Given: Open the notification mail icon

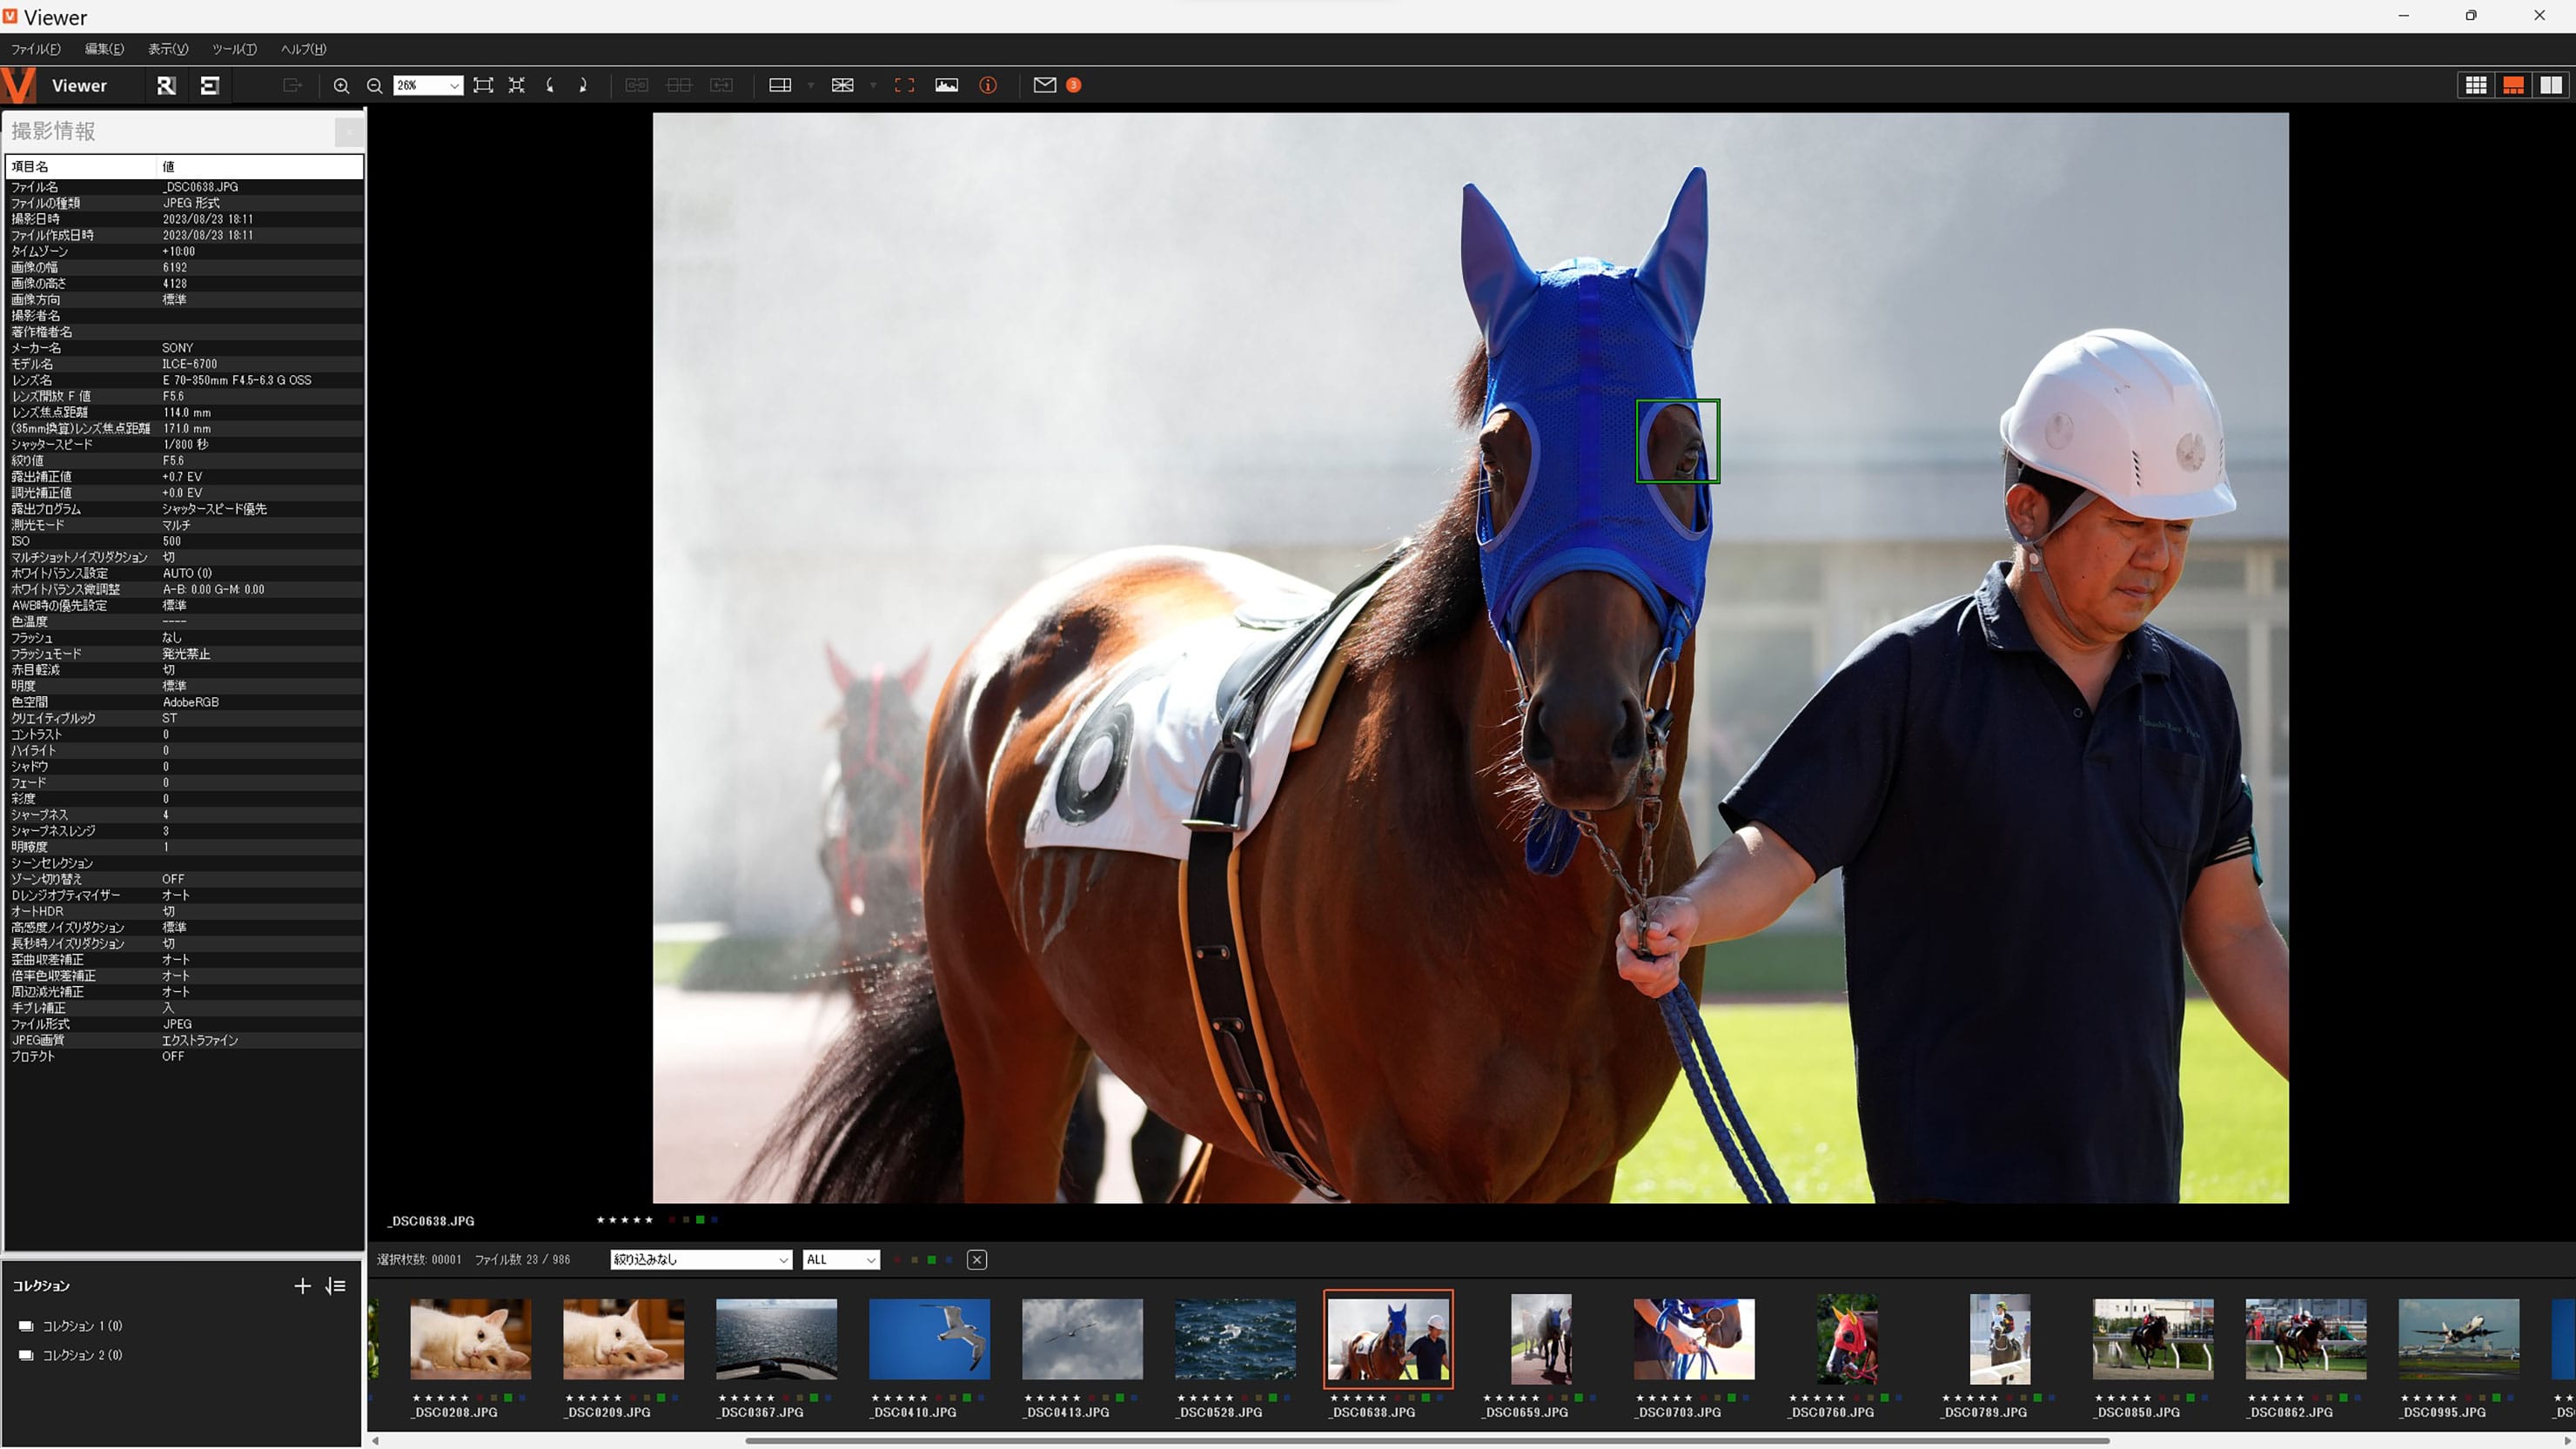Looking at the screenshot, I should coord(1044,85).
